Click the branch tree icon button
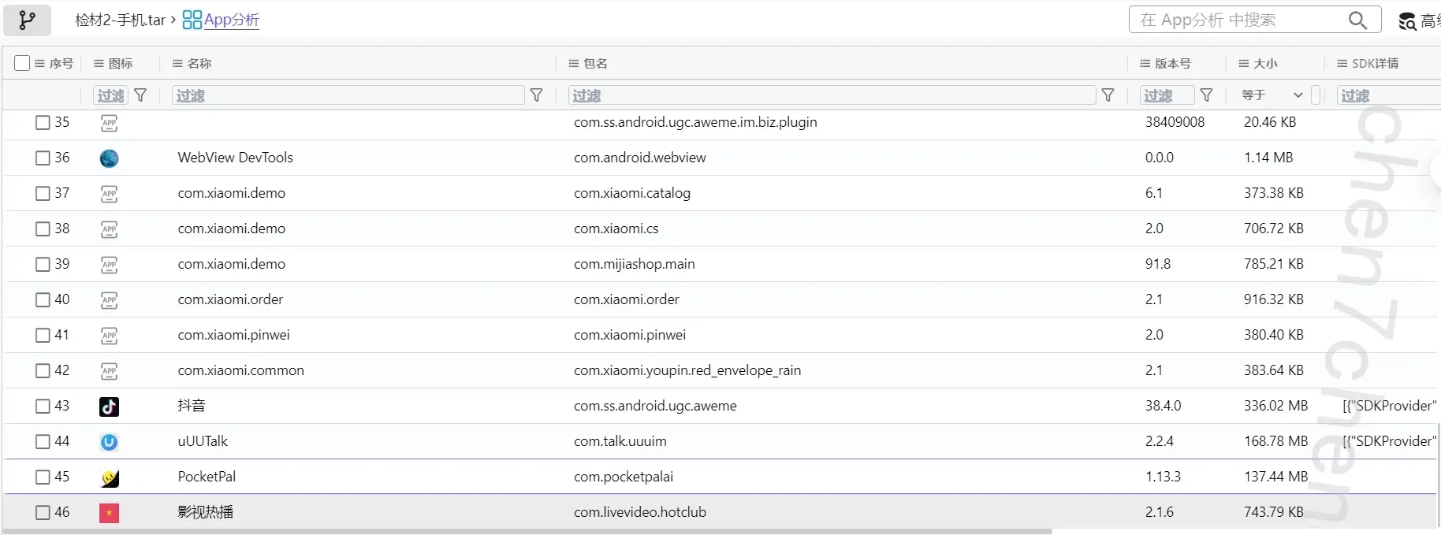 click(x=27, y=20)
